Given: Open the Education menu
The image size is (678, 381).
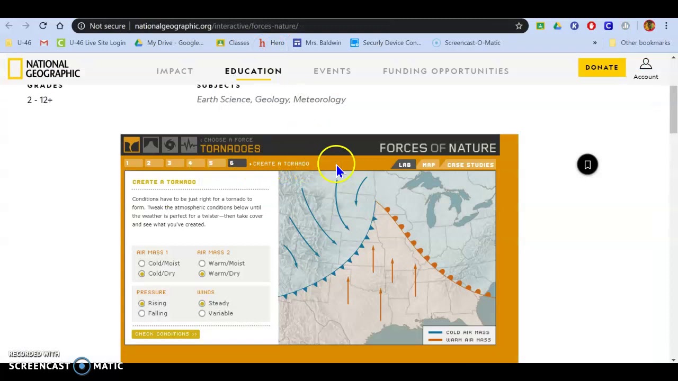Looking at the screenshot, I should 253,71.
